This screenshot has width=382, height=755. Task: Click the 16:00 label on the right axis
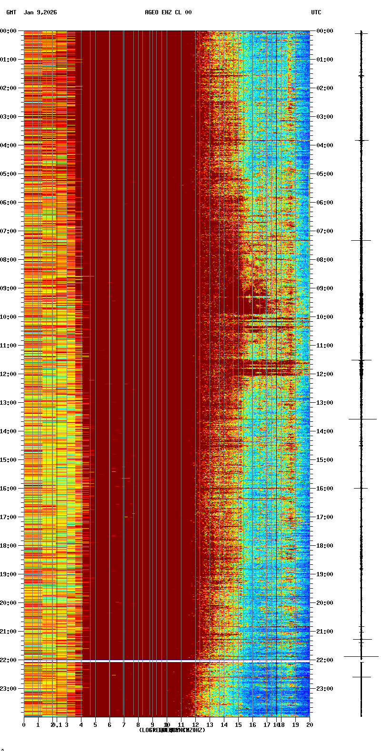(x=325, y=489)
